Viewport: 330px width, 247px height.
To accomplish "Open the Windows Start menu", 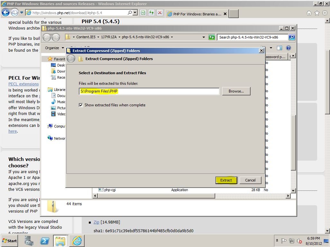I will point(10,241).
